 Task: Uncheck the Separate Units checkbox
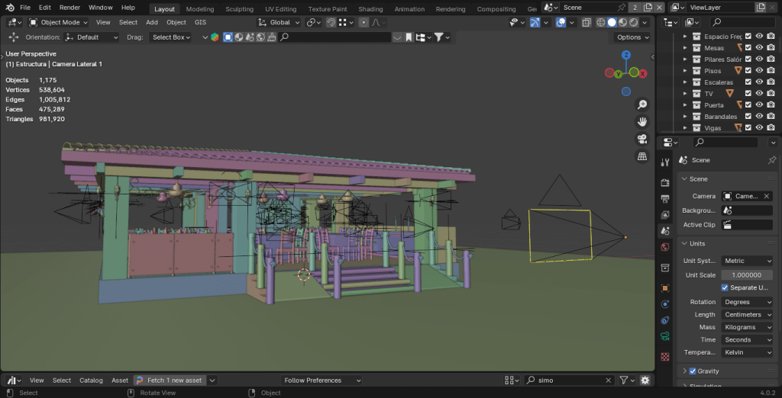(725, 288)
